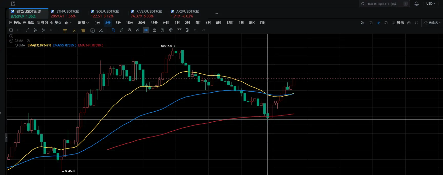Click the 主 indicator shortcut
The image size is (443, 175).
pyautogui.click(x=65, y=31)
